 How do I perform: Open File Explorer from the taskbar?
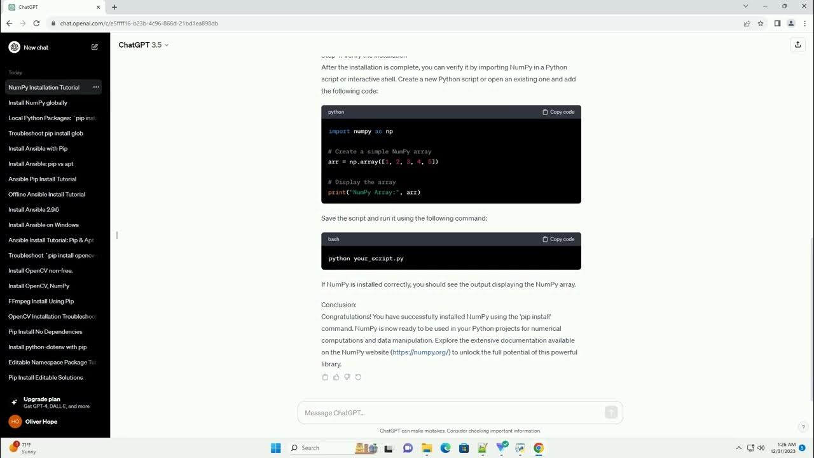click(427, 448)
